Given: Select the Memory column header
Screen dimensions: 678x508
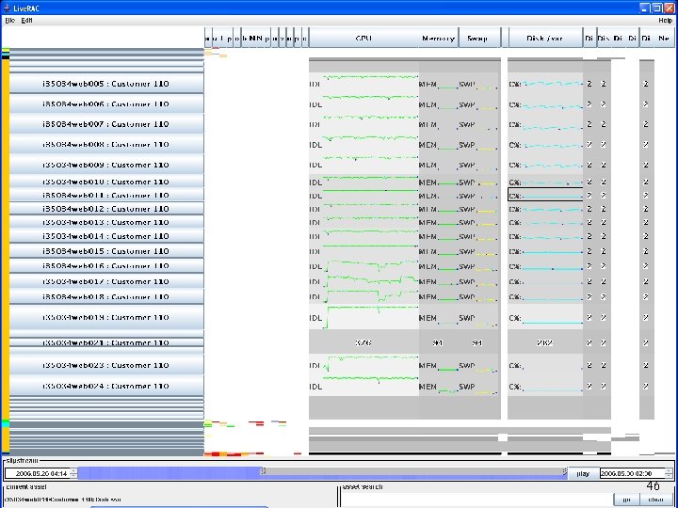Looking at the screenshot, I should point(439,38).
